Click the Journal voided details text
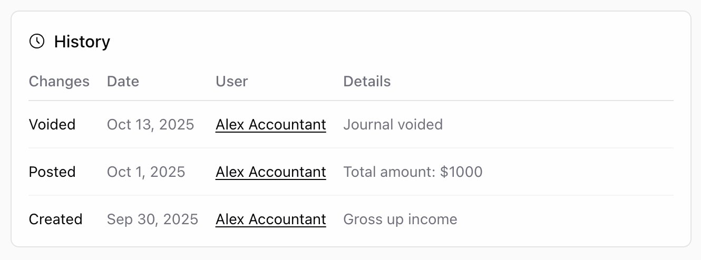This screenshot has height=260, width=701. 393,125
